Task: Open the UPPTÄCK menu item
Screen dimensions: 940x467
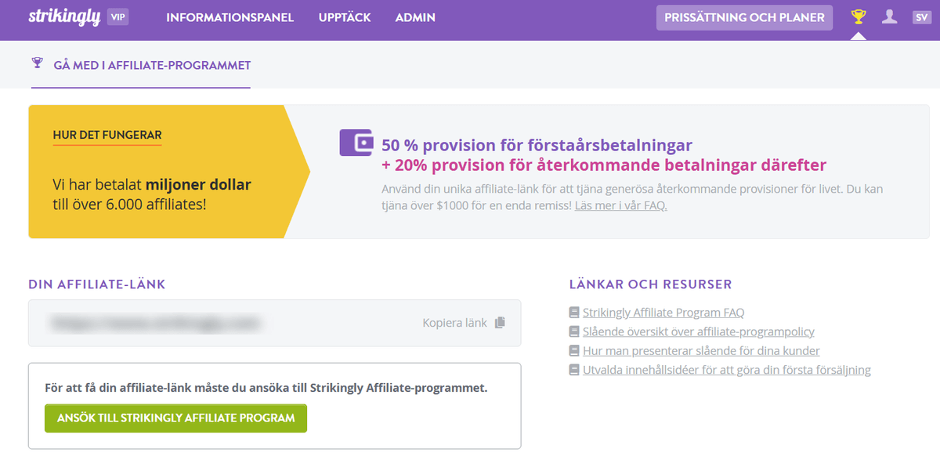Action: click(344, 17)
